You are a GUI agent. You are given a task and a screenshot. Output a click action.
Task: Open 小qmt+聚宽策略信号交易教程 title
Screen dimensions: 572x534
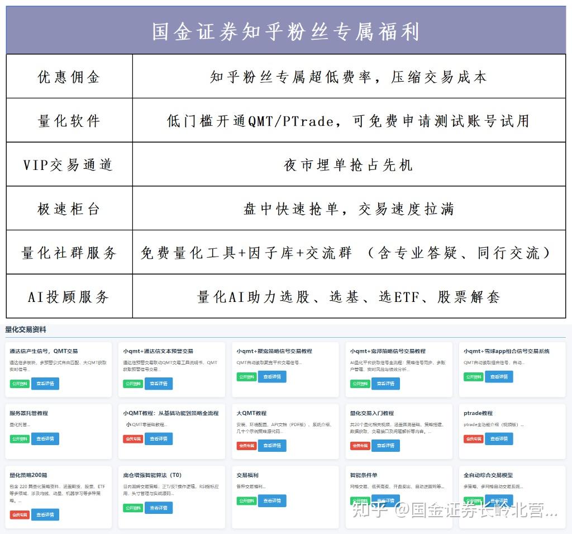[x=274, y=351]
